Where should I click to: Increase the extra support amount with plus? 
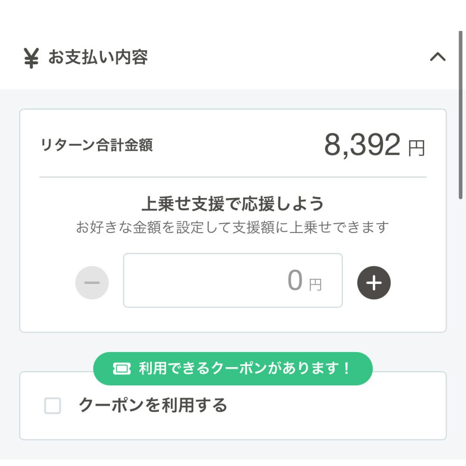374,283
